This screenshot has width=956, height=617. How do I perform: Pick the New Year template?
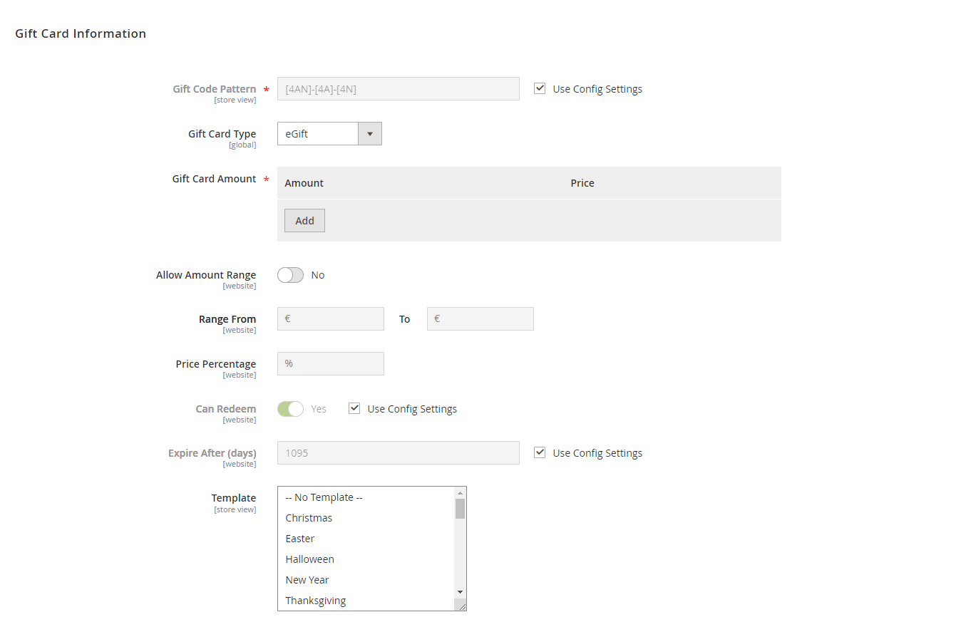tap(307, 580)
